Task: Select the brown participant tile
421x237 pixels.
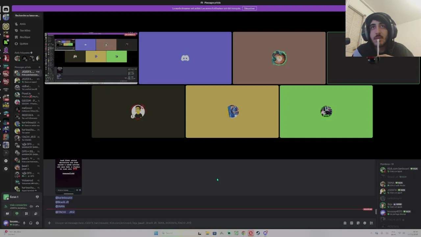Action: click(279, 58)
